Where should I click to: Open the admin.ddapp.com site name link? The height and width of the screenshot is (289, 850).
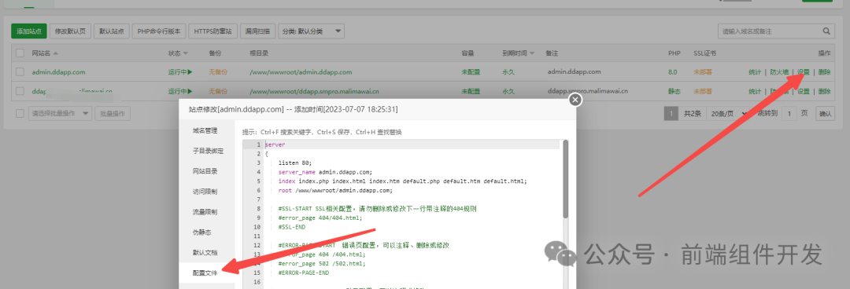58,72
